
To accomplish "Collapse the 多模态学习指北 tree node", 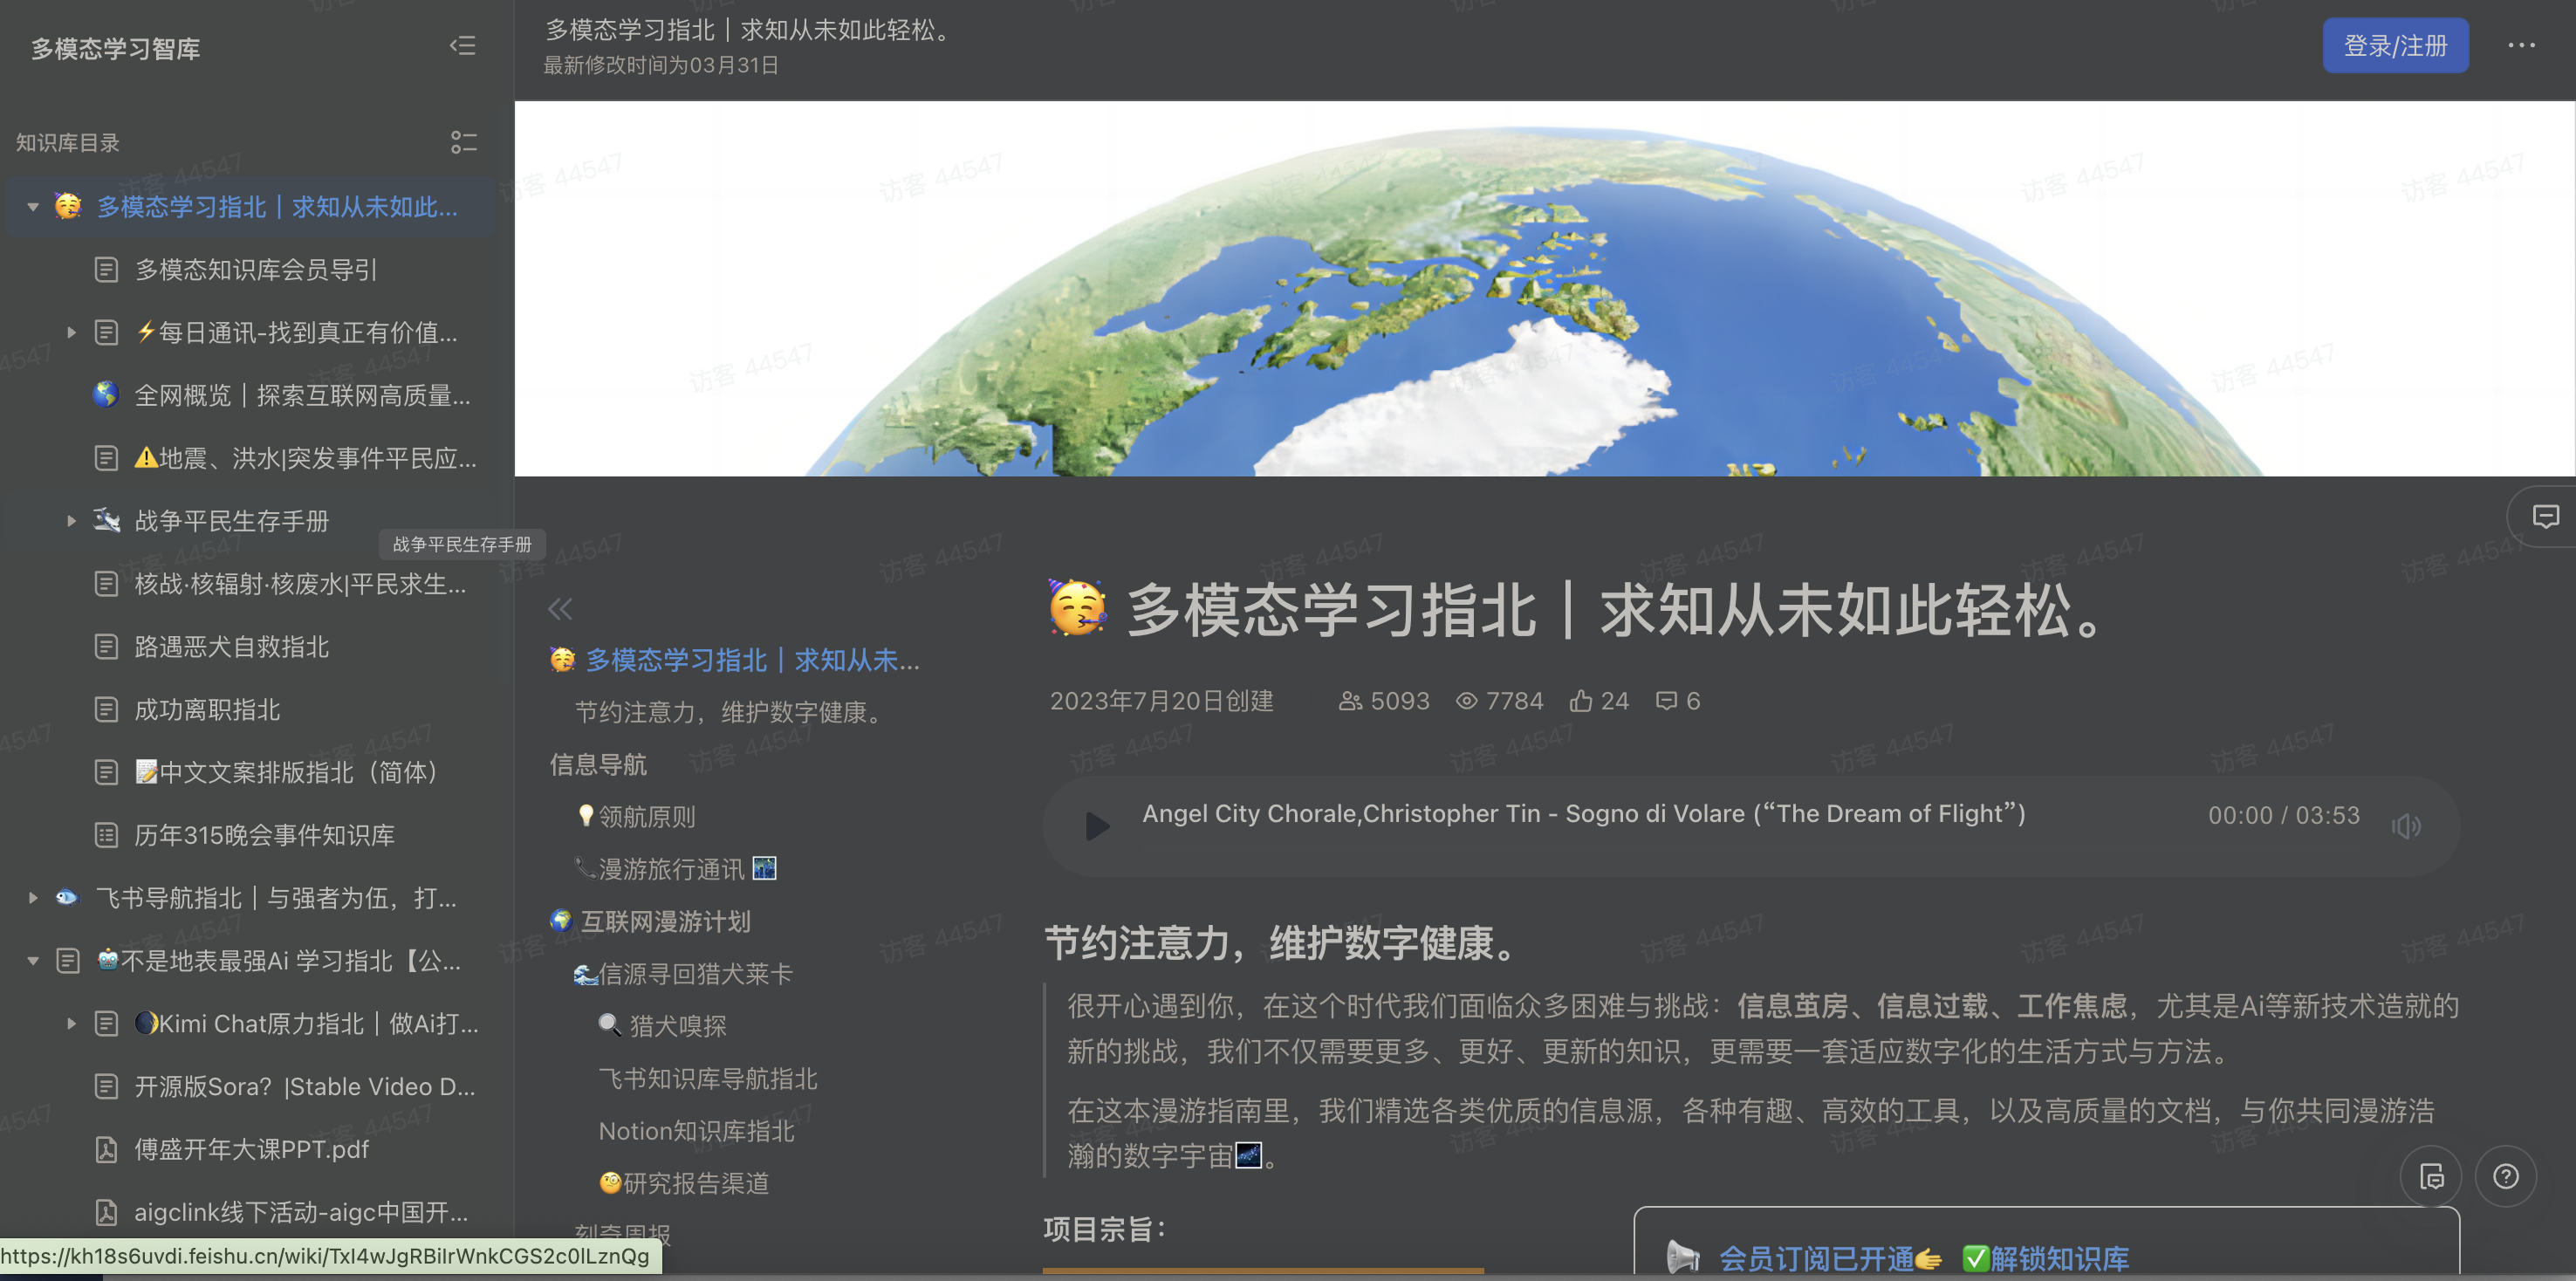I will click(33, 207).
